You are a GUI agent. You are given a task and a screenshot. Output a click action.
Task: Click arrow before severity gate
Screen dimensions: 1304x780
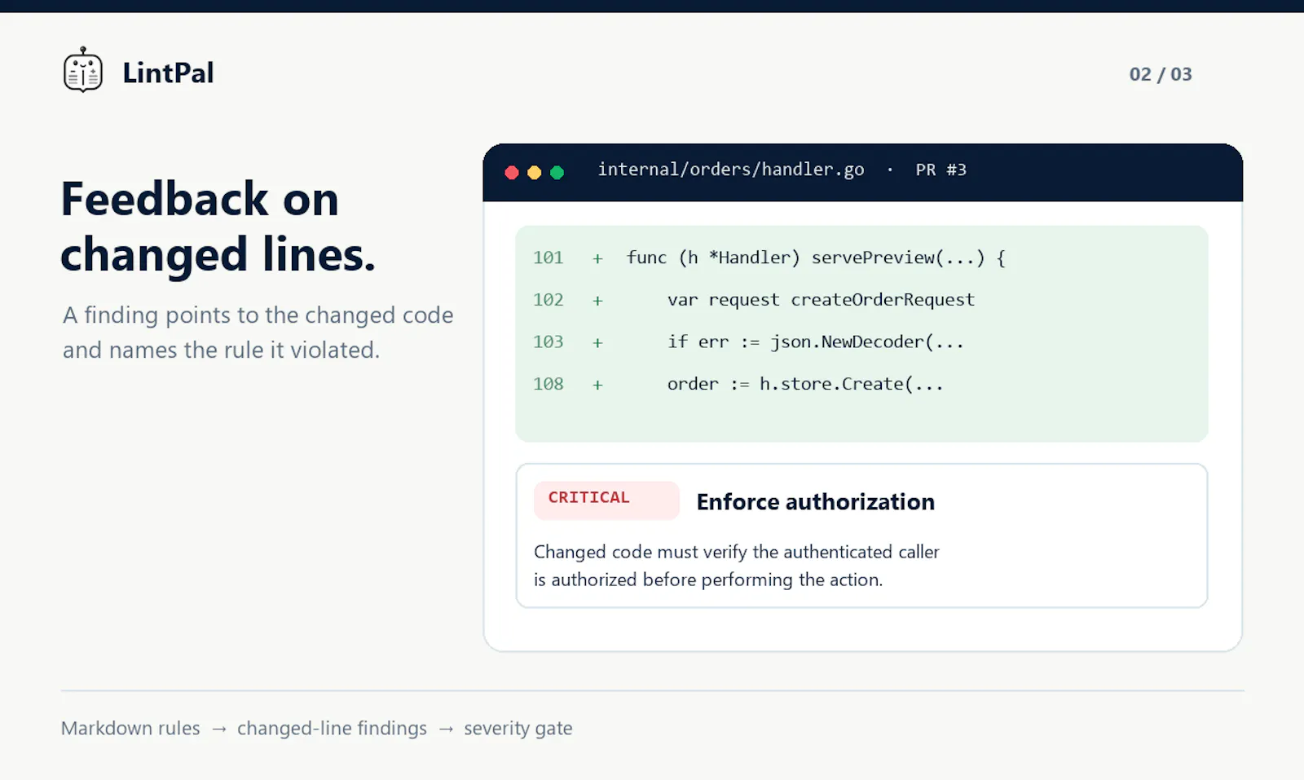[446, 729]
